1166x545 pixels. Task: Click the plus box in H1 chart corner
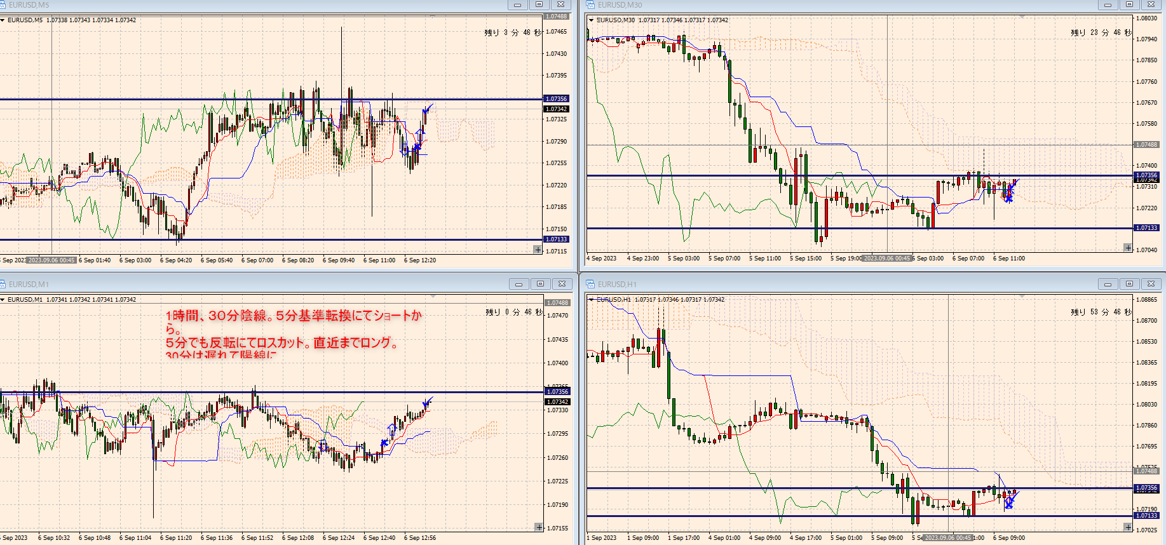pos(1128,527)
